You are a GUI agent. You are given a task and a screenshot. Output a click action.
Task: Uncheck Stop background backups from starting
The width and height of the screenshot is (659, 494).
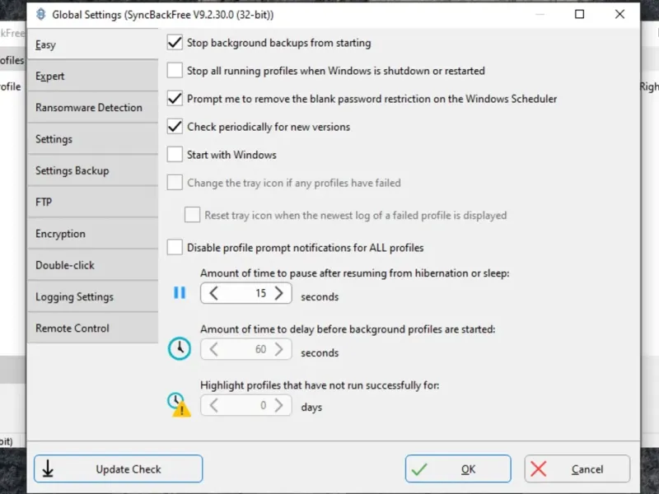[x=175, y=43]
